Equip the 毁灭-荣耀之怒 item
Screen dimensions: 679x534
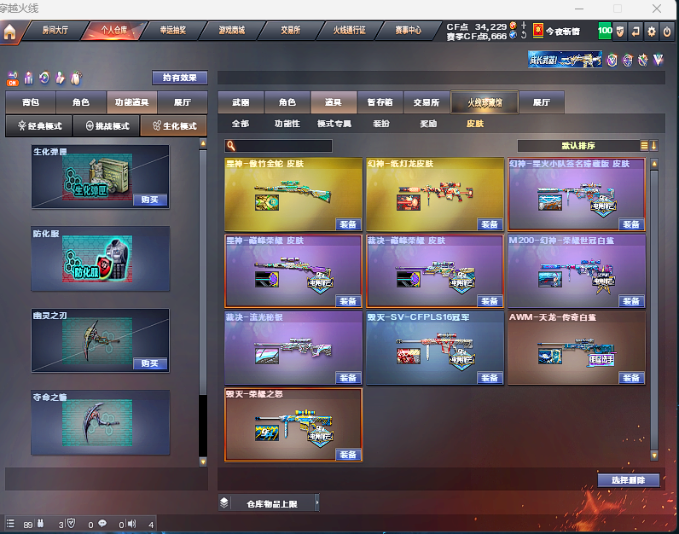pyautogui.click(x=348, y=455)
